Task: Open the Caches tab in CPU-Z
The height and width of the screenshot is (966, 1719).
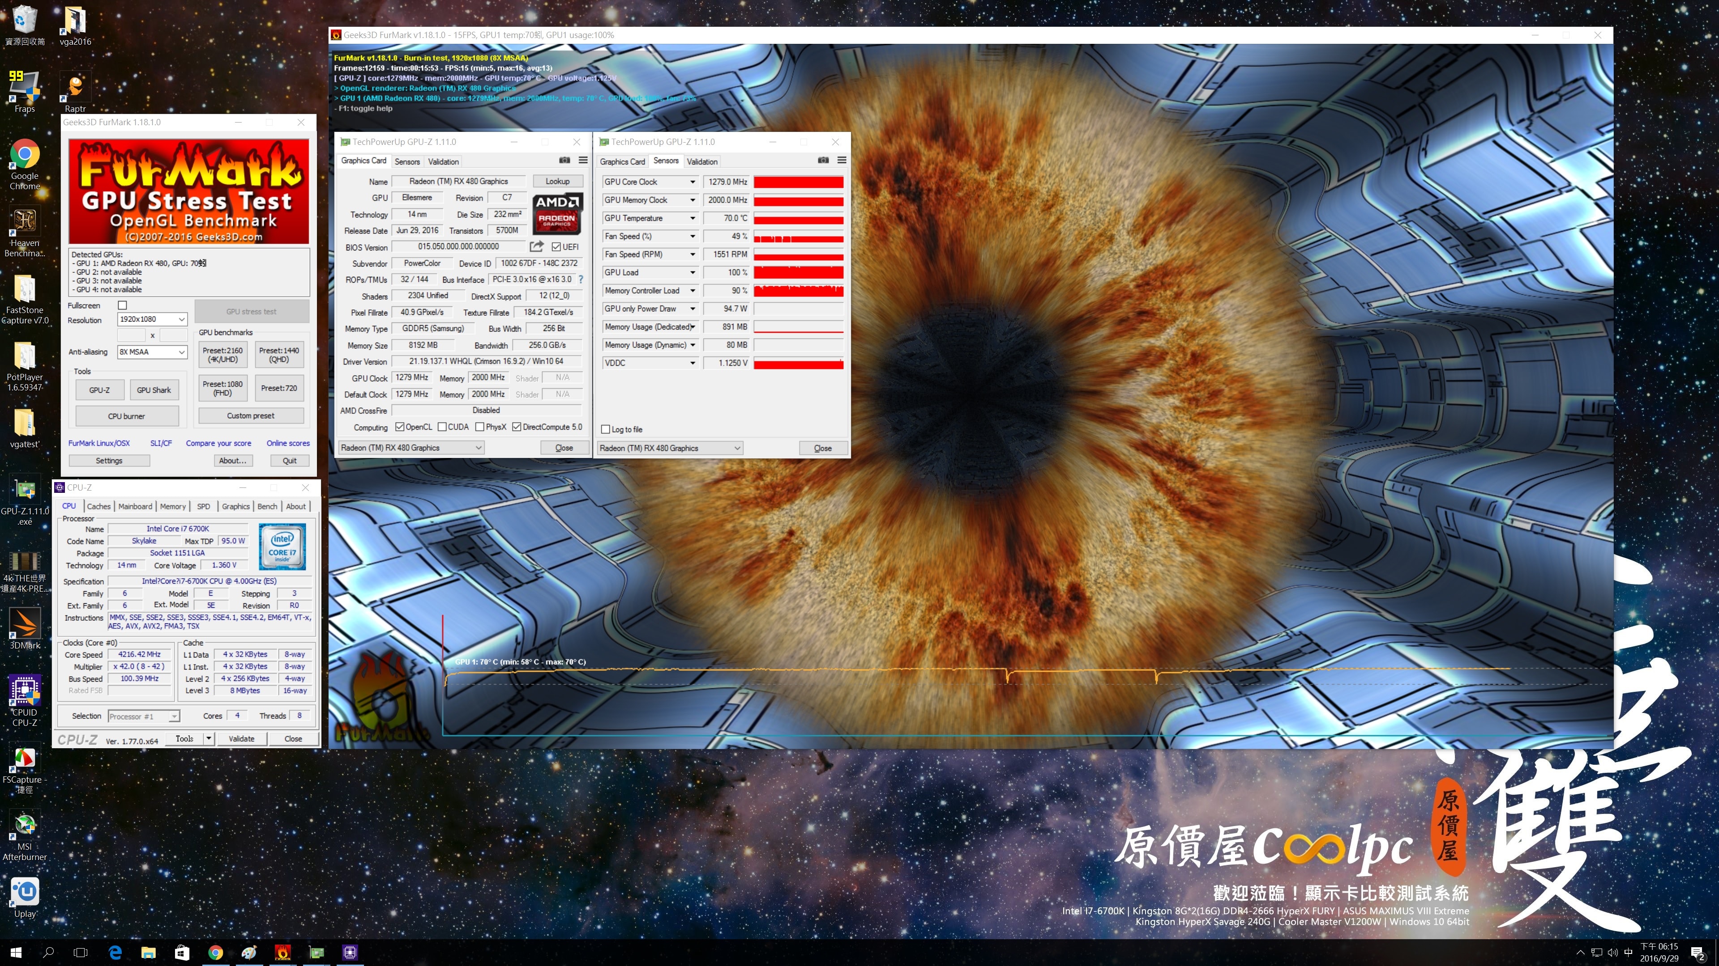Action: pyautogui.click(x=99, y=507)
